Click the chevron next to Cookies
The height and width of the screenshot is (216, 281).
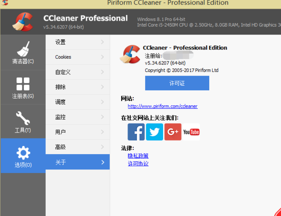pos(102,57)
